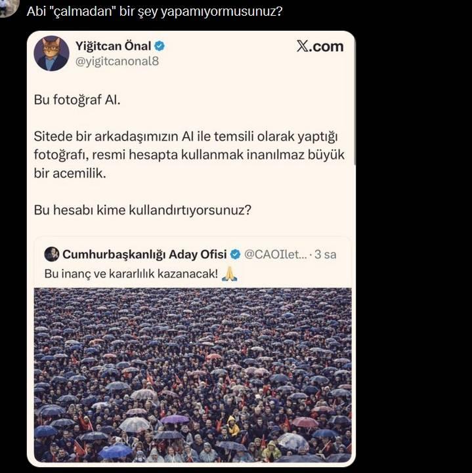Click the X.com logo
This screenshot has height=473, width=472.
coord(320,47)
